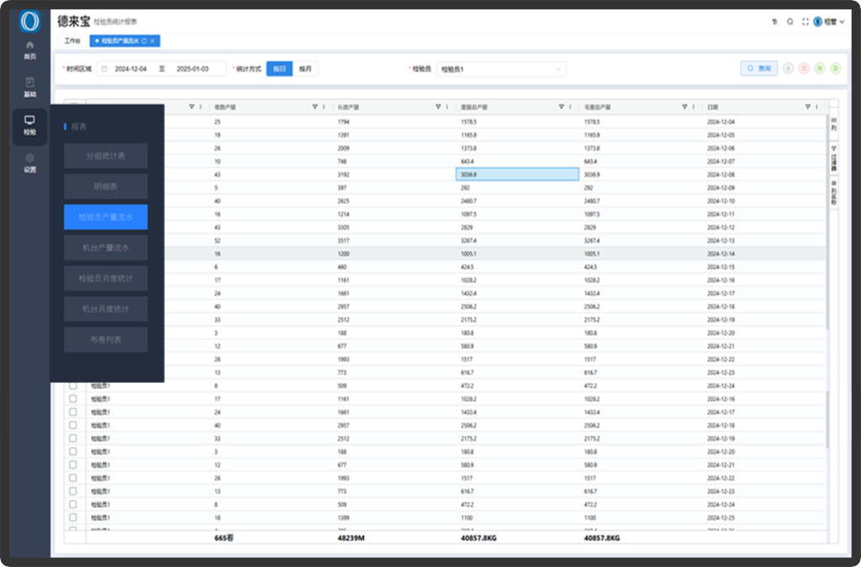
Task: Click the length cell 3517
Action: pyautogui.click(x=343, y=241)
